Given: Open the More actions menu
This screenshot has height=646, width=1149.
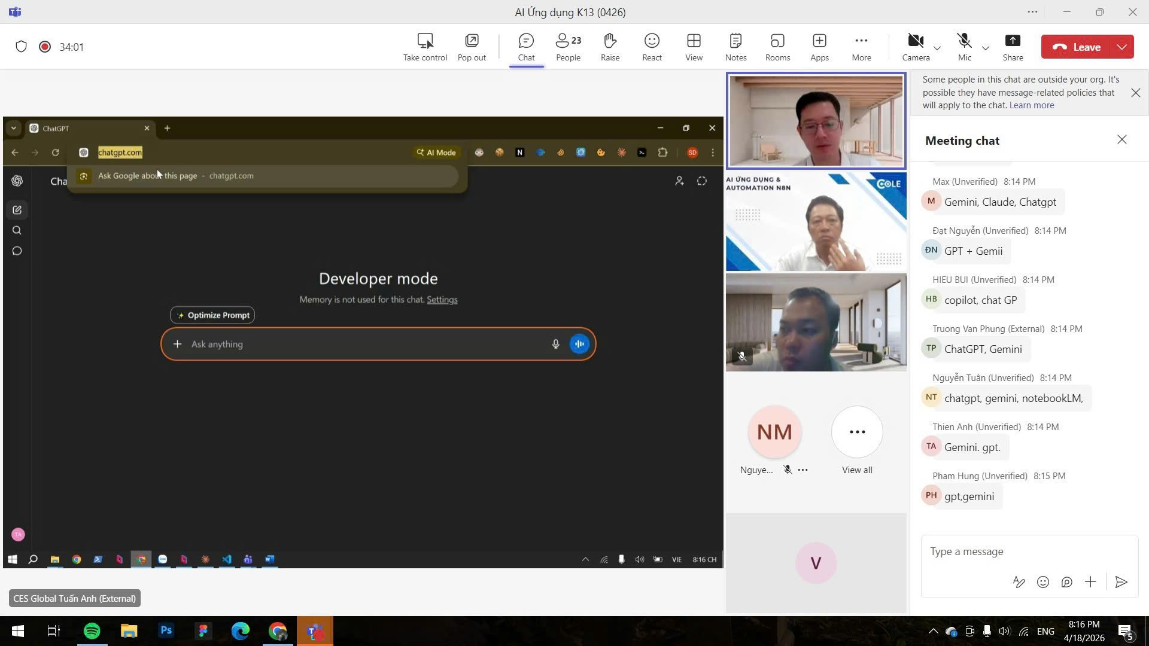Looking at the screenshot, I should [861, 47].
